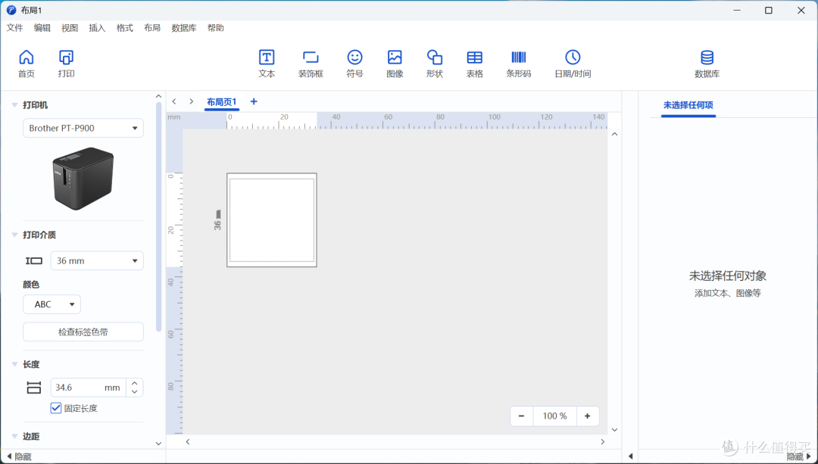Viewport: 818px width, 464px height.
Task: Click canvas vertical scroll-down arrow
Action: click(614, 430)
